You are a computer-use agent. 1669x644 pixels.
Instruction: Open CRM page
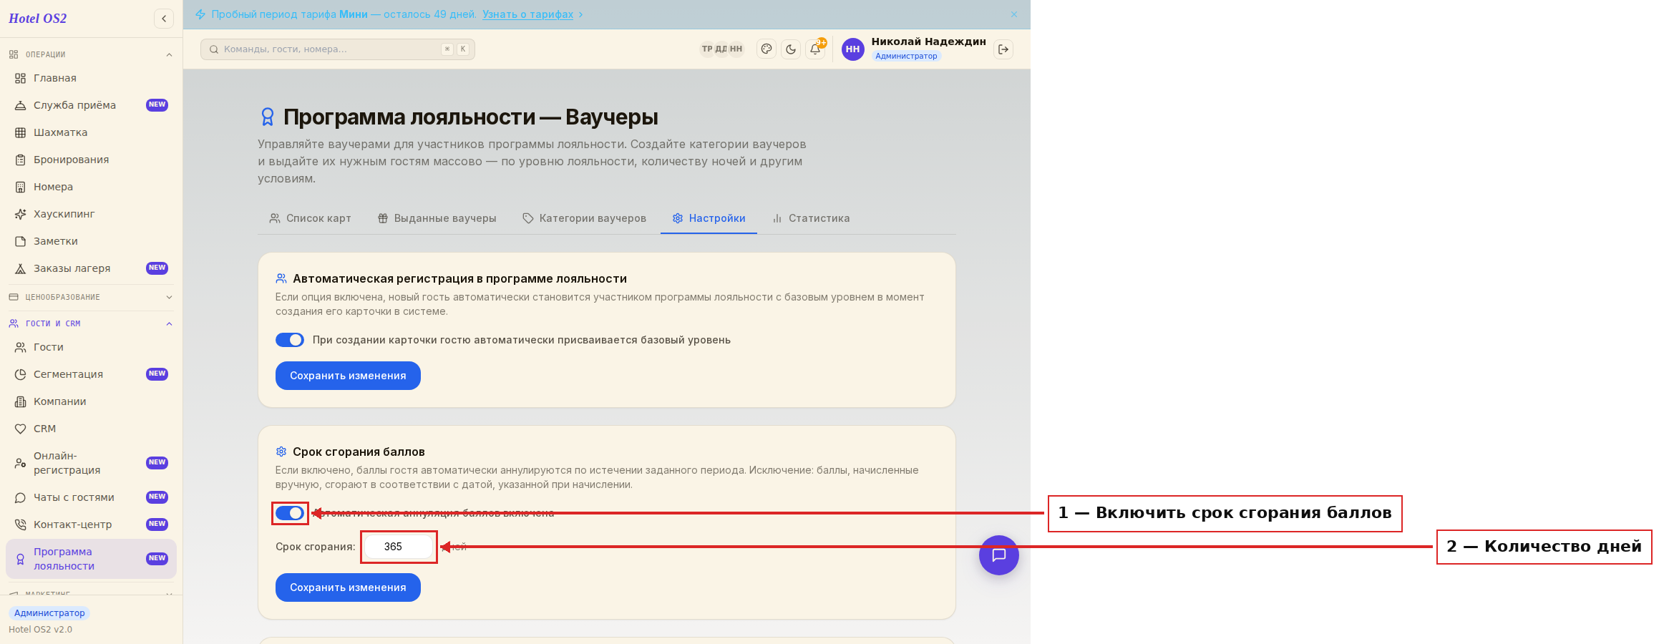[x=91, y=429]
